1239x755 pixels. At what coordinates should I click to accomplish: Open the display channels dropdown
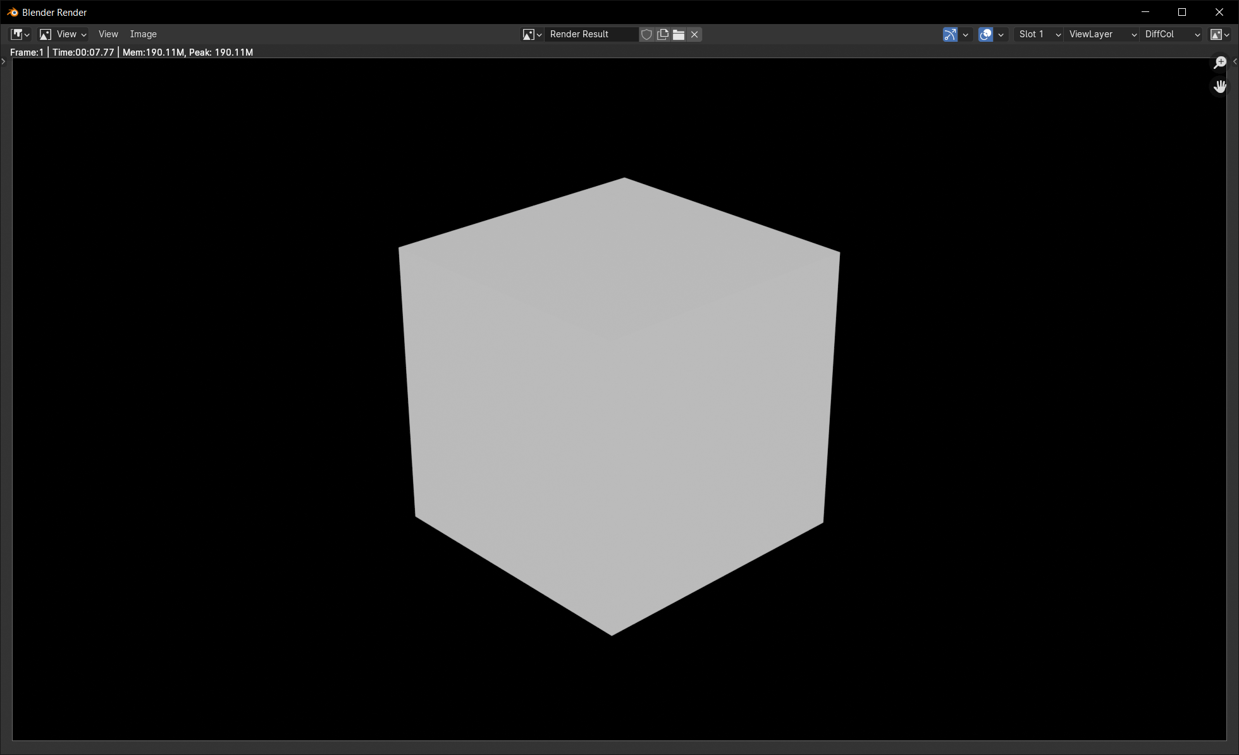[1219, 34]
